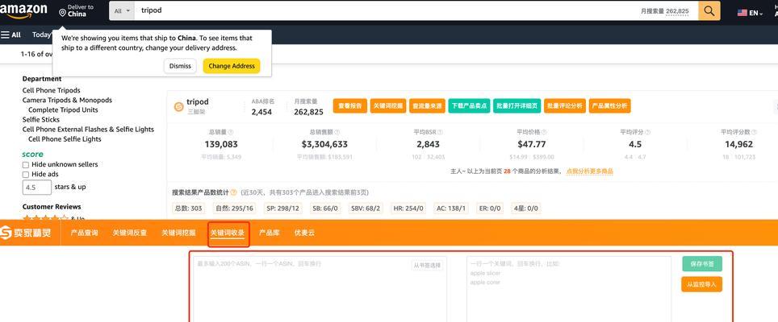Open Camera Tripods & Monopods link
The width and height of the screenshot is (778, 322).
pyautogui.click(x=67, y=100)
